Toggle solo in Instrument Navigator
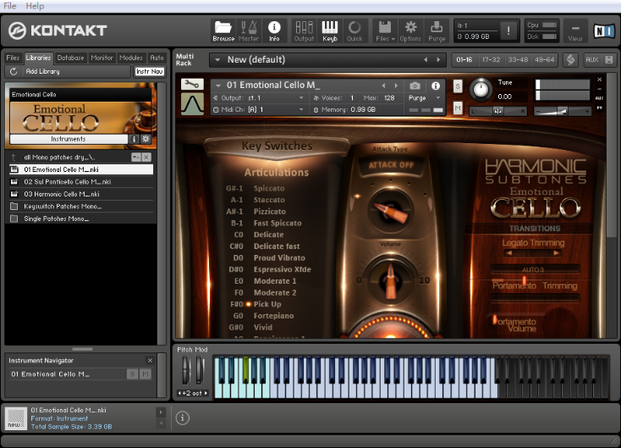Viewport: 621px width, 448px height. [132, 373]
